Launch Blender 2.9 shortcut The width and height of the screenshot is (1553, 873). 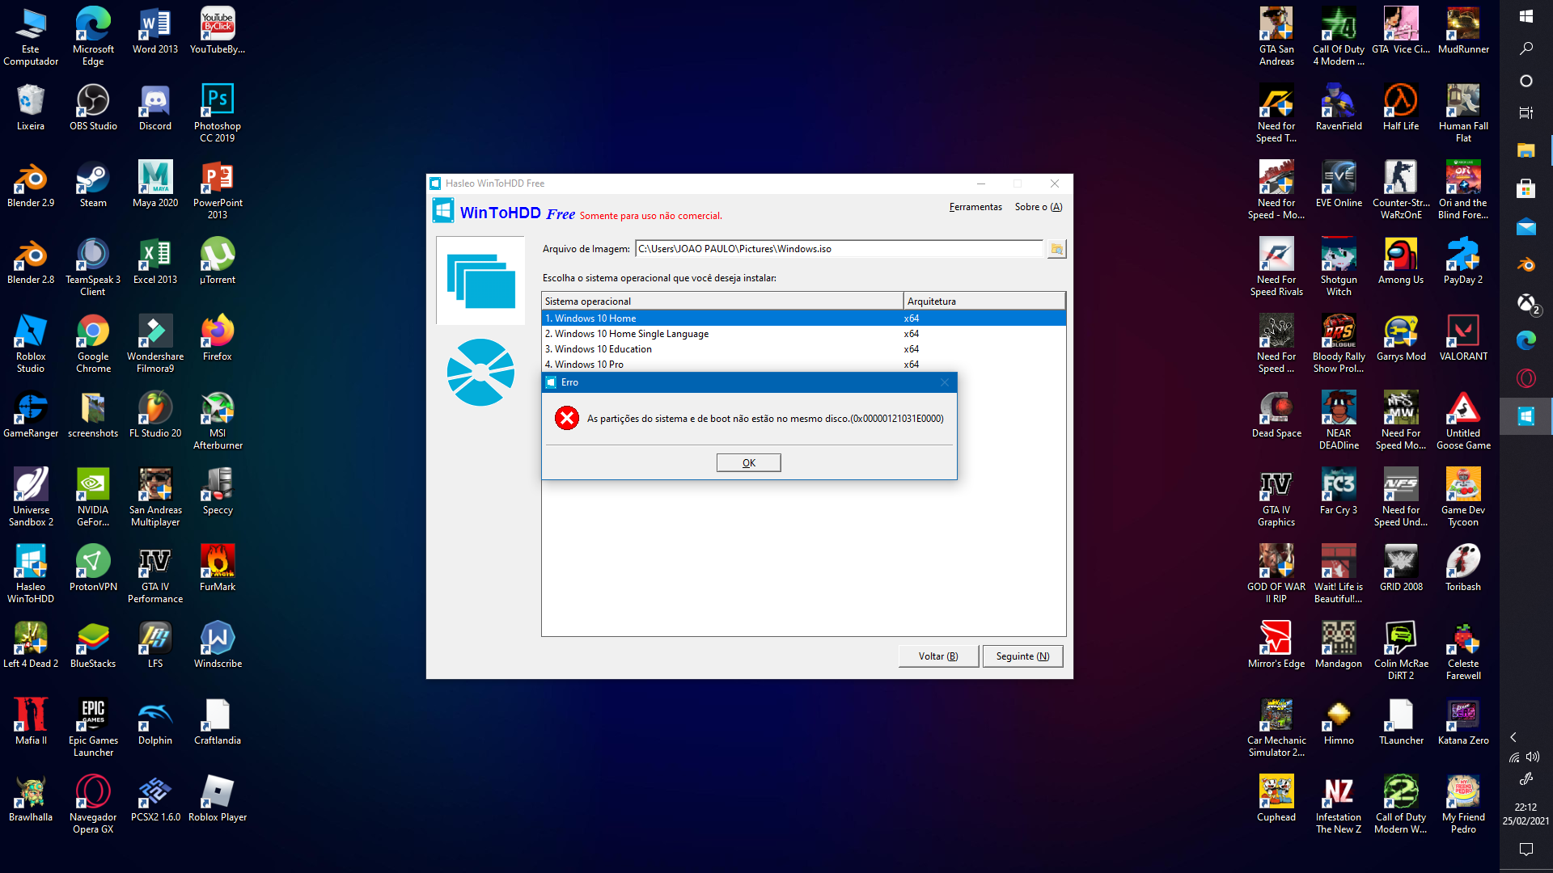point(31,185)
